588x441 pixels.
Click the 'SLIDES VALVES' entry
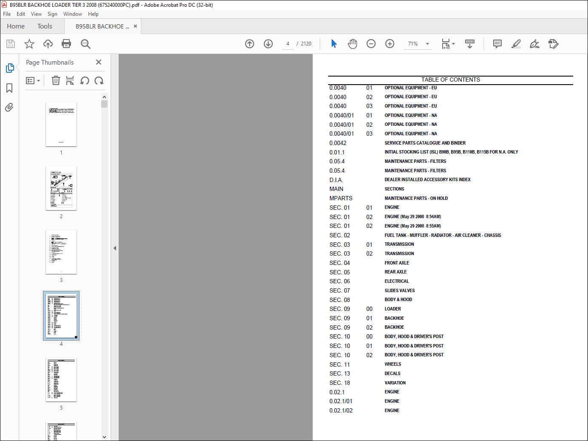tap(400, 290)
